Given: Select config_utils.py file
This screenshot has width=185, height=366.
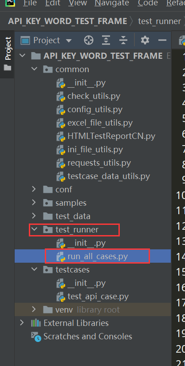Looking at the screenshot, I should click(x=95, y=109).
